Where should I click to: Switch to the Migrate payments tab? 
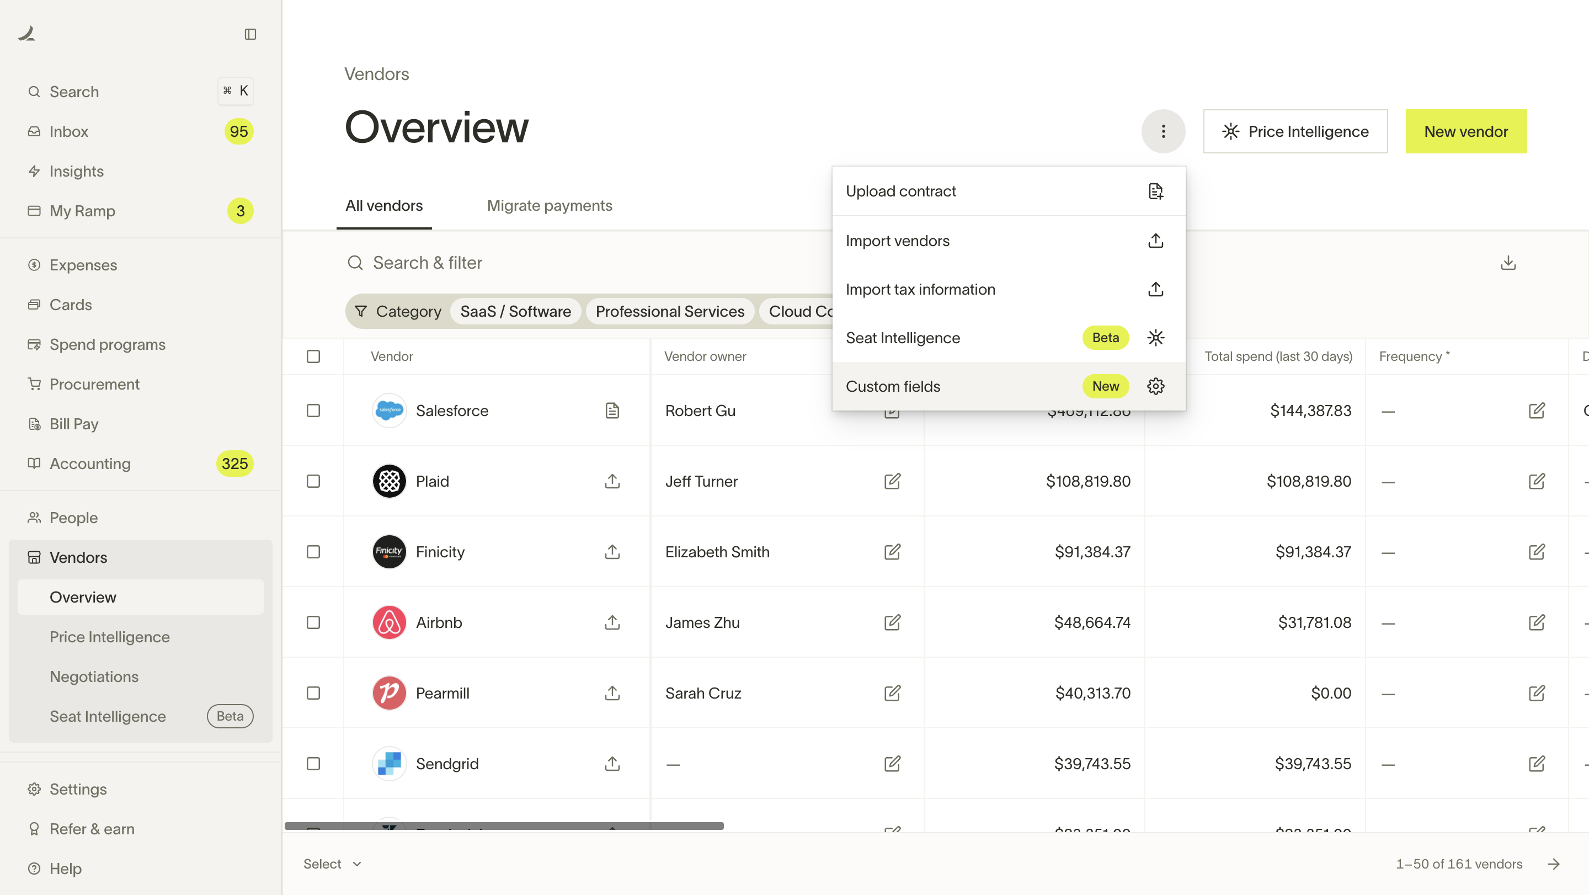click(549, 205)
